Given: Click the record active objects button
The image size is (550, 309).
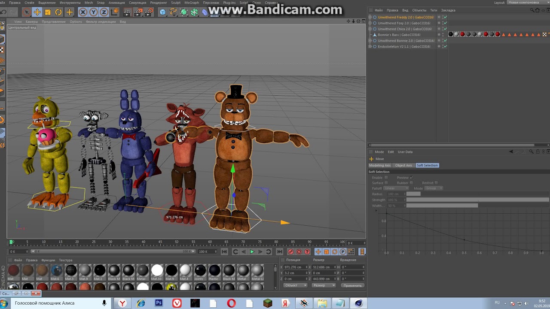Looking at the screenshot, I should (x=291, y=252).
